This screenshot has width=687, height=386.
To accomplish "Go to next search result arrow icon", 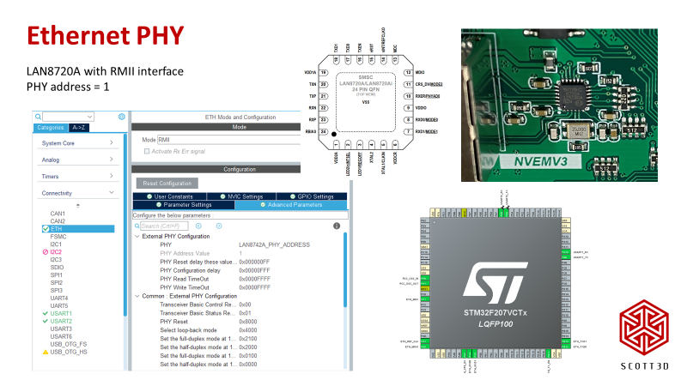I will [x=219, y=226].
